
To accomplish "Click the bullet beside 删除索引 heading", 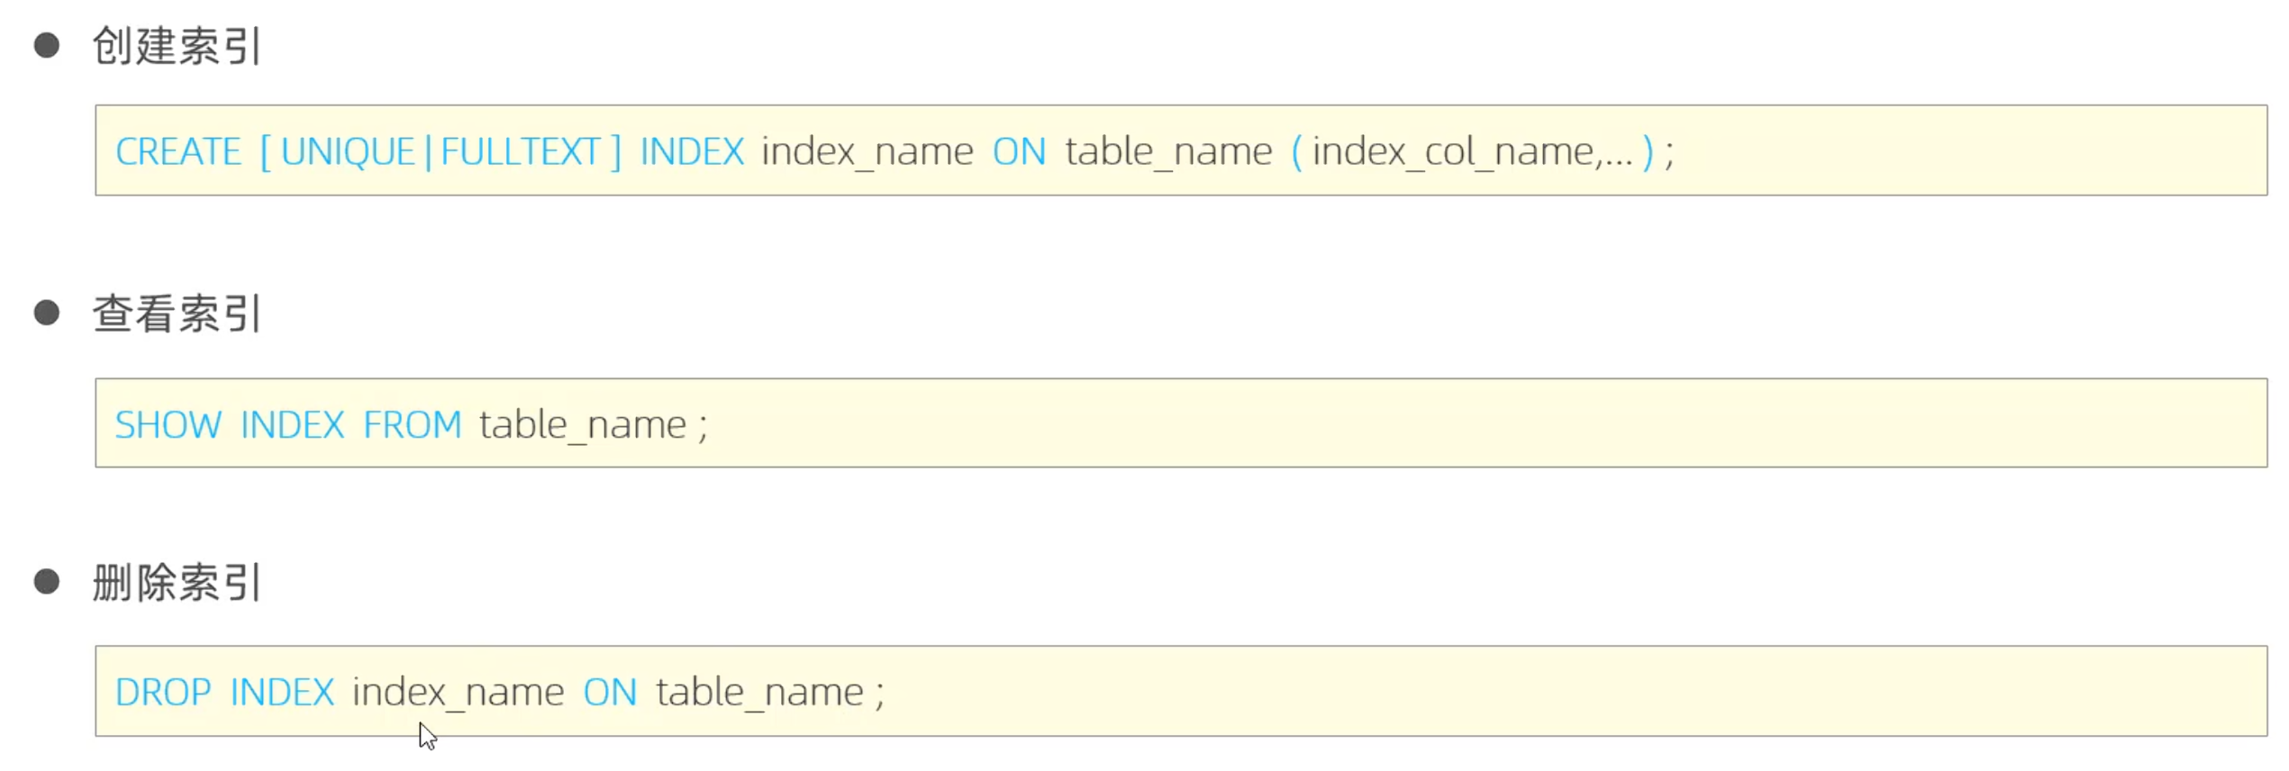I will pos(47,581).
